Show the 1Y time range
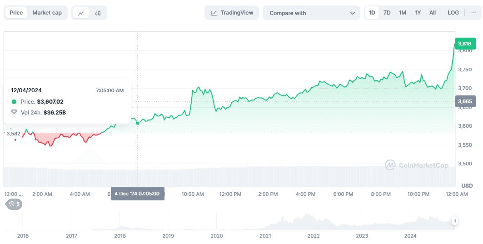Viewport: 483px width, 244px height. click(417, 13)
